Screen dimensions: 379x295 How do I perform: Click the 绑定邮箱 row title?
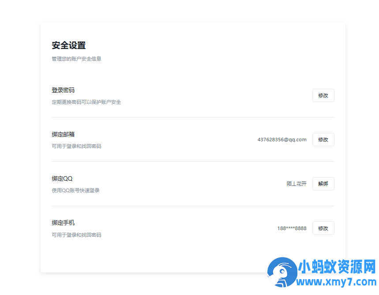(x=63, y=134)
